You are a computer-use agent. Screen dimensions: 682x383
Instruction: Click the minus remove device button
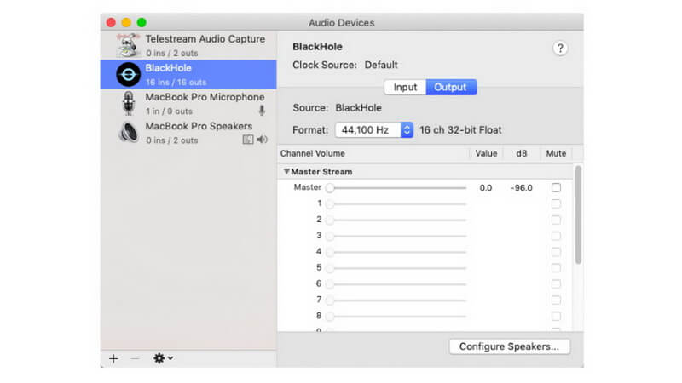pos(136,358)
